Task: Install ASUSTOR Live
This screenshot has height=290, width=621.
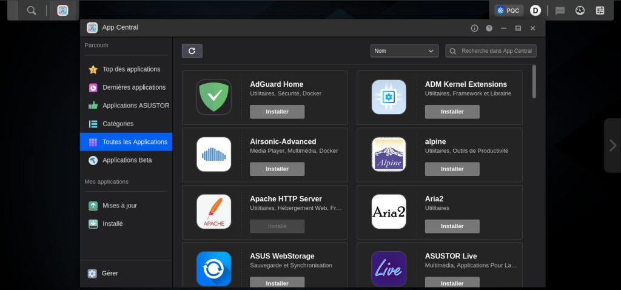Action: click(x=452, y=283)
